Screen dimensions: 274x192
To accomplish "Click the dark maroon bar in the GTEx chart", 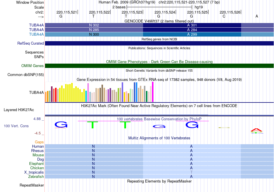I will tap(52, 94).
